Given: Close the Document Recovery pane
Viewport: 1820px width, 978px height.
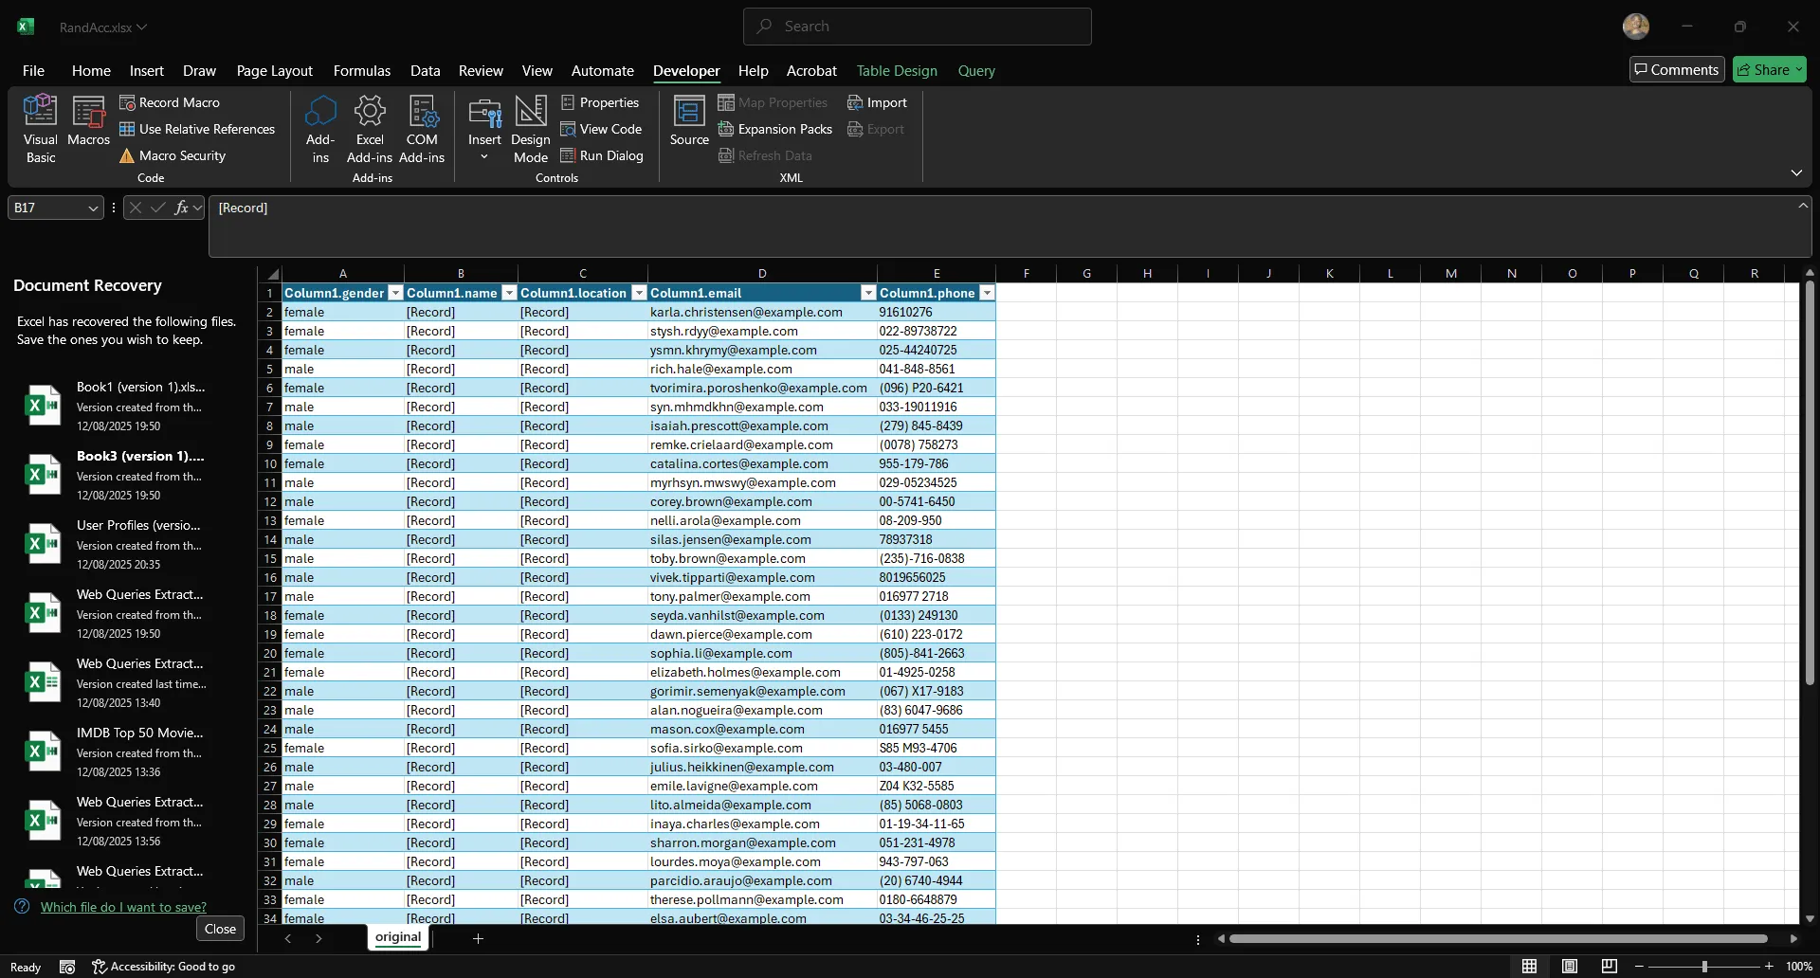Looking at the screenshot, I should click(x=220, y=929).
